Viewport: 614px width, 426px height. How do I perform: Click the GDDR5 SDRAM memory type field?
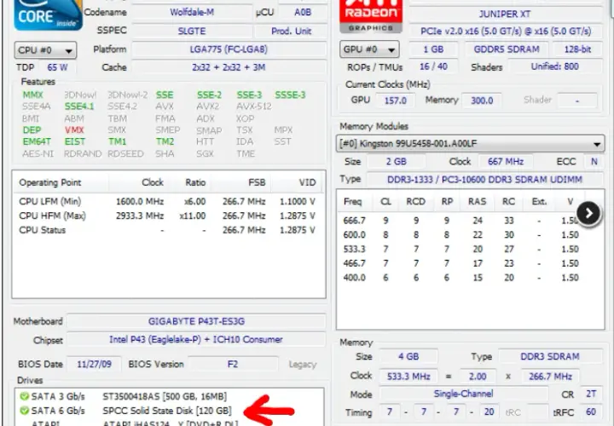pyautogui.click(x=507, y=49)
